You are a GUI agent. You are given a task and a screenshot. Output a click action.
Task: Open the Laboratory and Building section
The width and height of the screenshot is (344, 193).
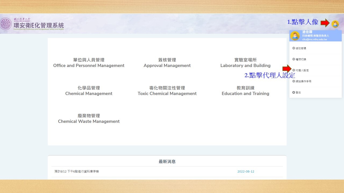click(245, 63)
